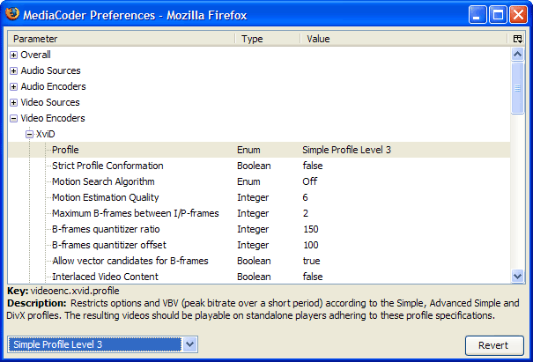Click the value '100' of quantizer offset
This screenshot has height=362, width=533.
click(x=311, y=245)
